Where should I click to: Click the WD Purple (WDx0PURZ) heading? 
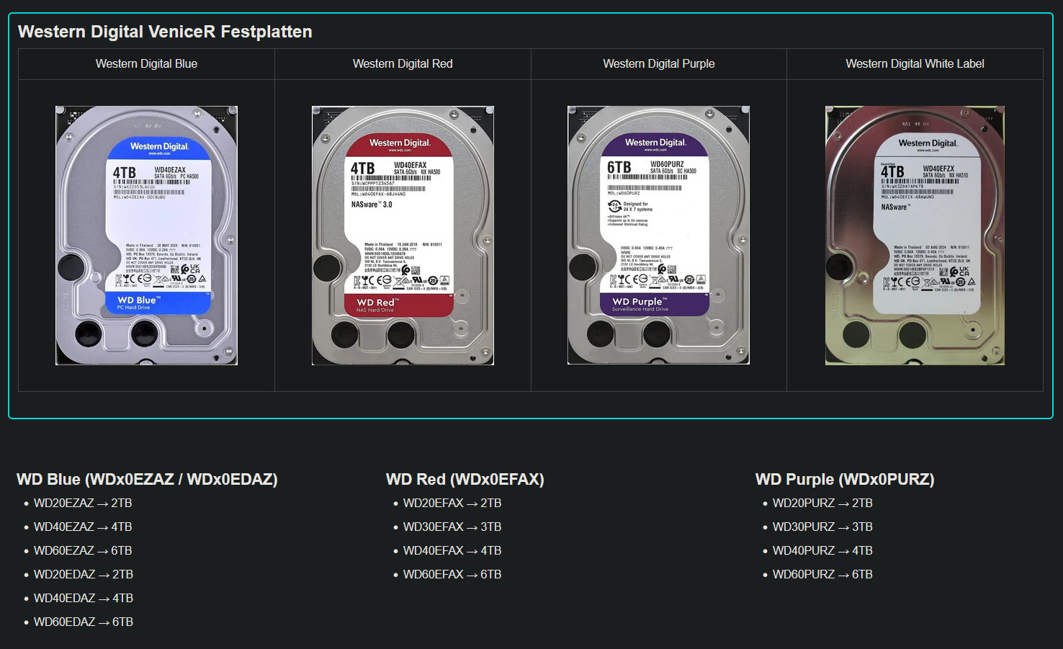[x=844, y=480]
